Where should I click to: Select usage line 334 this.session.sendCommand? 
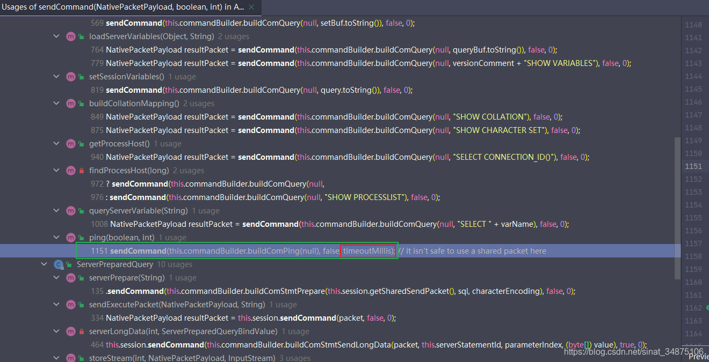point(243,318)
